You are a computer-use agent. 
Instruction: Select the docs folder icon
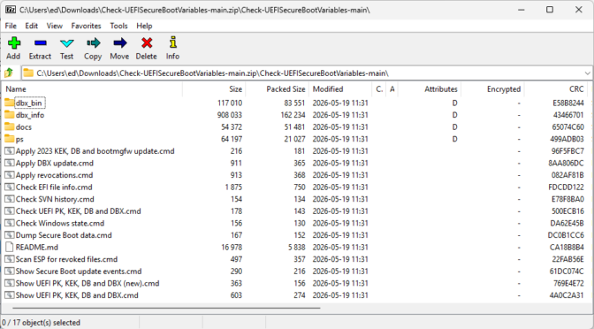(x=9, y=127)
